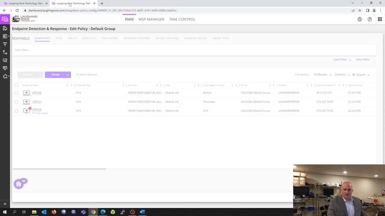Open a new browser tab with plus
This screenshot has height=216, width=385.
click(x=102, y=4)
